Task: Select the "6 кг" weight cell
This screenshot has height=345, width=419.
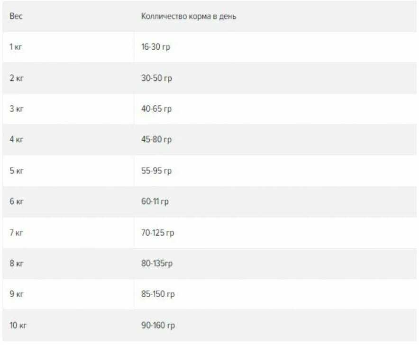Action: click(x=16, y=201)
